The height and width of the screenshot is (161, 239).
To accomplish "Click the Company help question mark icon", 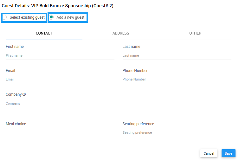I will [24, 94].
